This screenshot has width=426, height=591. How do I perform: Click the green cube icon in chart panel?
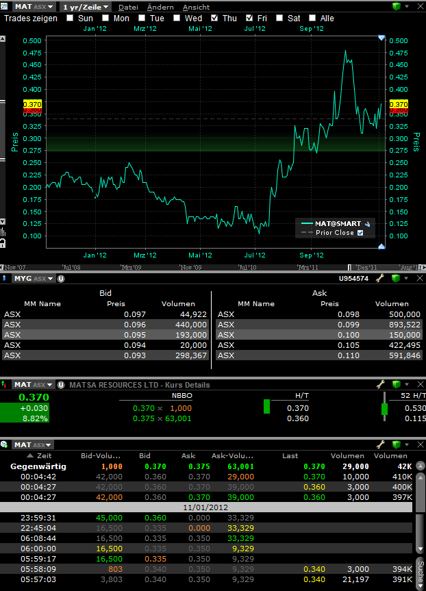click(x=396, y=6)
